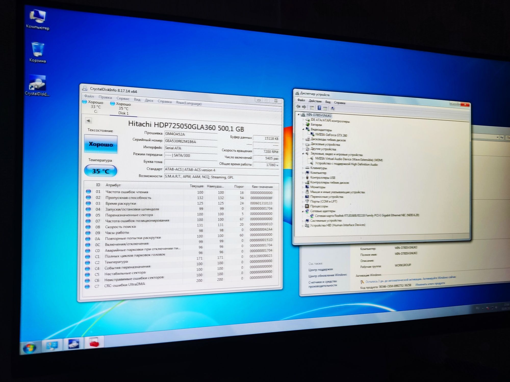
Task: Expand Батареи node
Action: click(303, 124)
